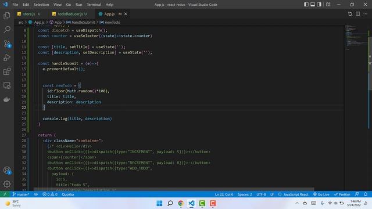Click the taskbar clock showing 1:46 PM

[353, 203]
